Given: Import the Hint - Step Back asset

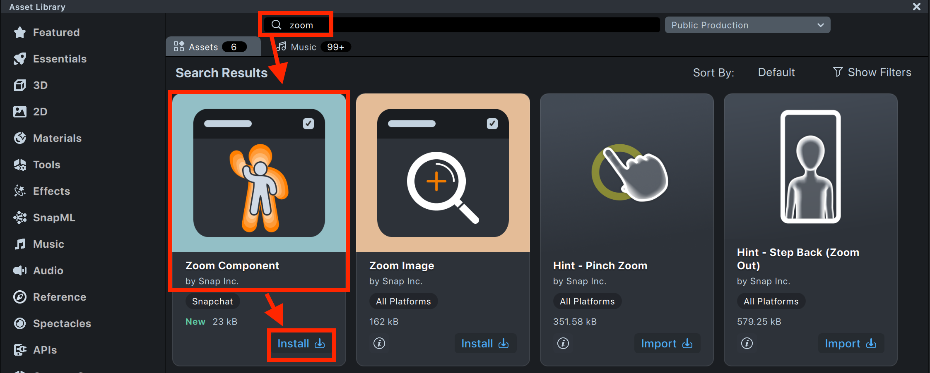Looking at the screenshot, I should [851, 344].
